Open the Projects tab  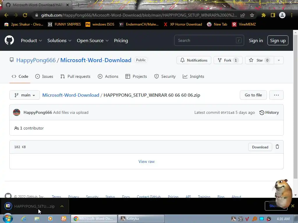[x=136, y=76]
